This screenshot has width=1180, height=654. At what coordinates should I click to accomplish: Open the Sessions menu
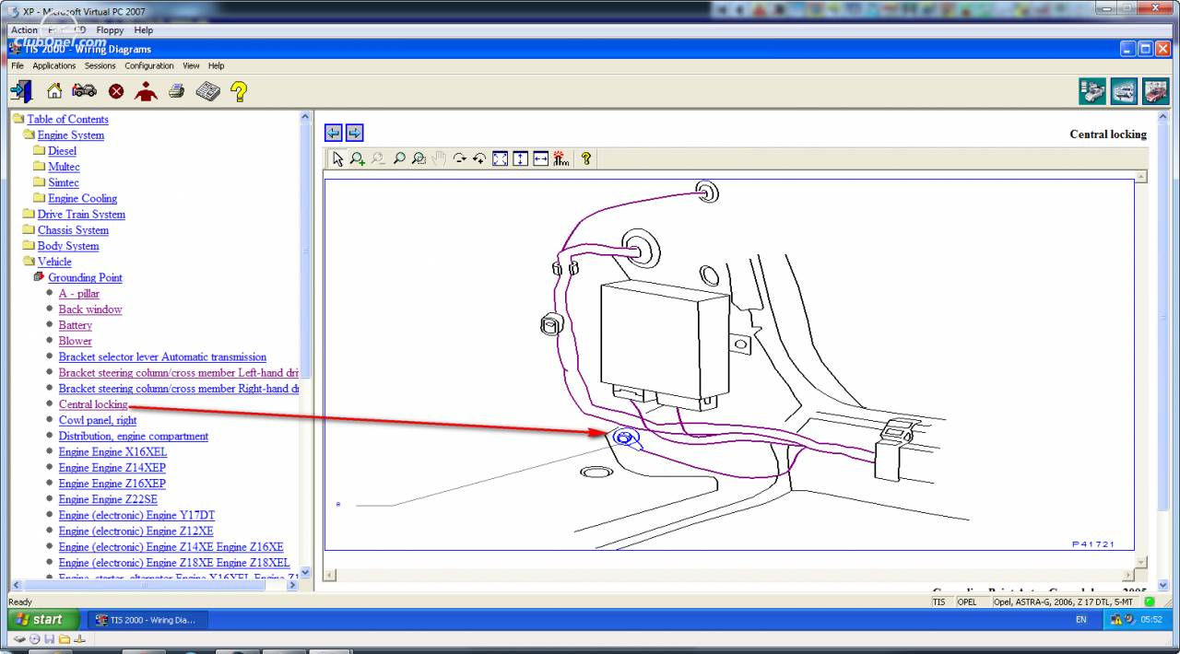(100, 65)
